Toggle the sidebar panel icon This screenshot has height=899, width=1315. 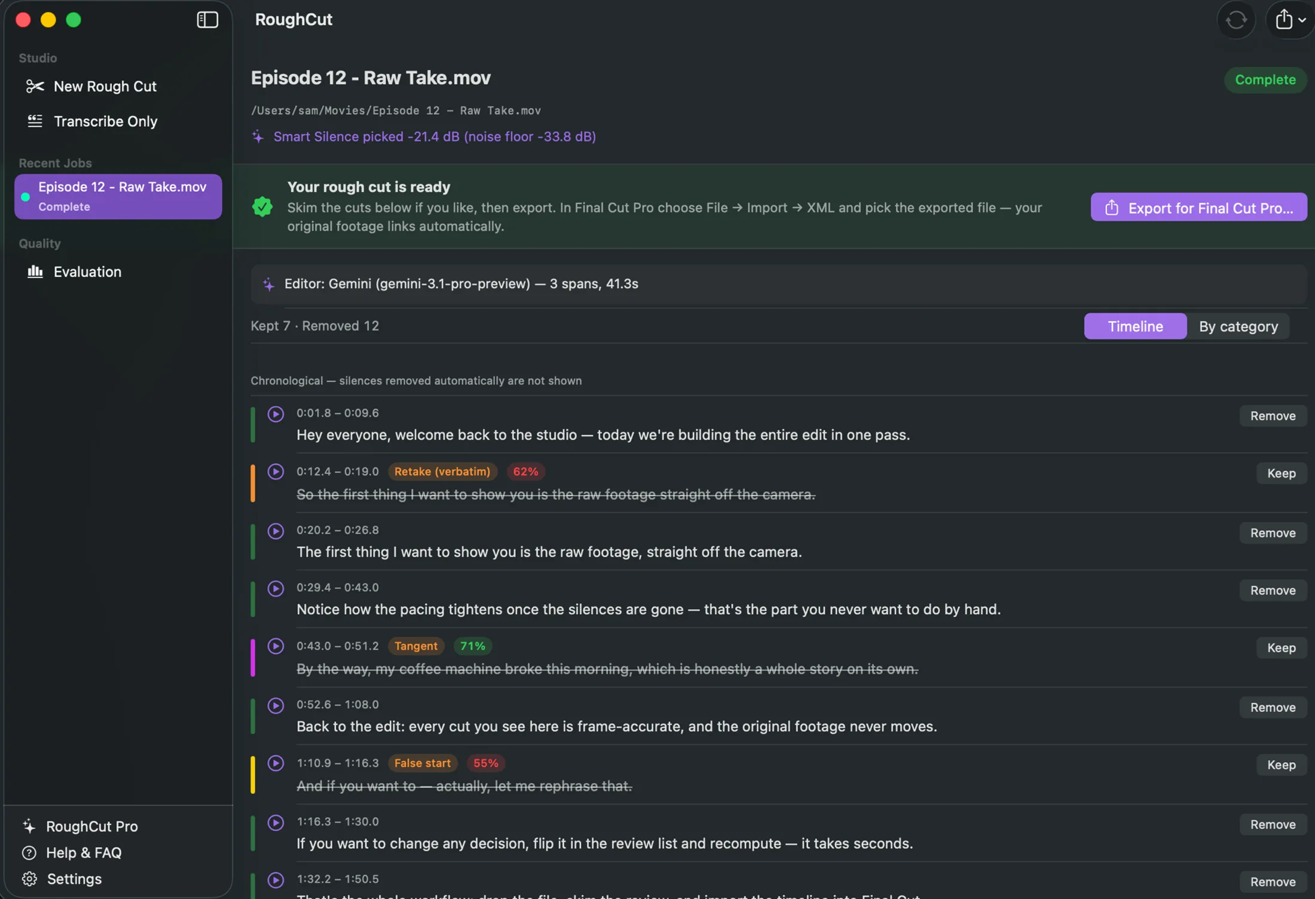pyautogui.click(x=207, y=20)
